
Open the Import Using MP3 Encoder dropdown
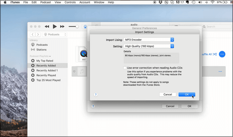(x=149, y=40)
